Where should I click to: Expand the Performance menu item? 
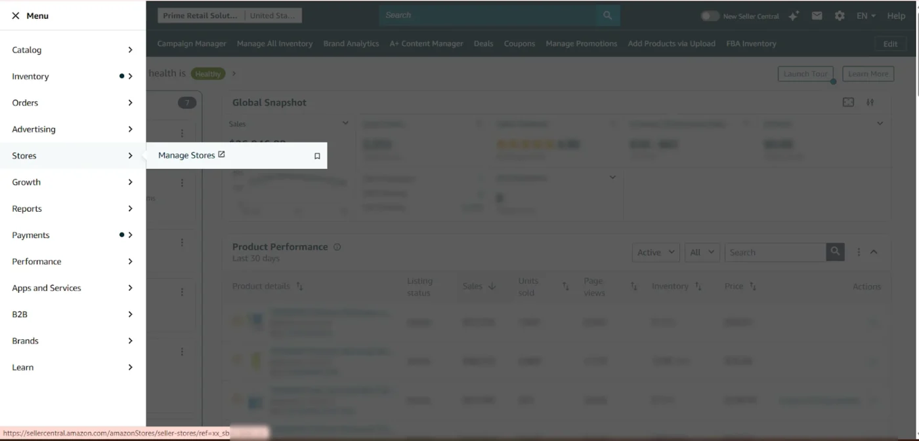pos(73,261)
